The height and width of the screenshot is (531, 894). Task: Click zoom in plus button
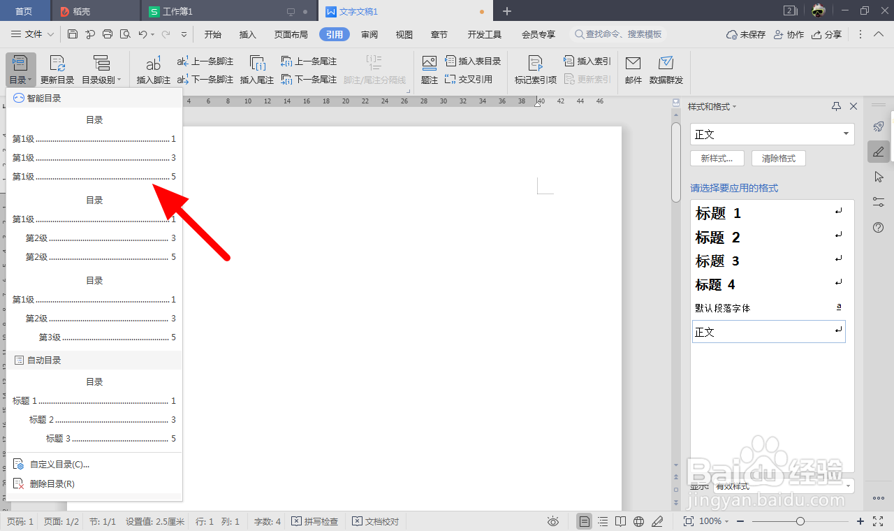point(860,521)
